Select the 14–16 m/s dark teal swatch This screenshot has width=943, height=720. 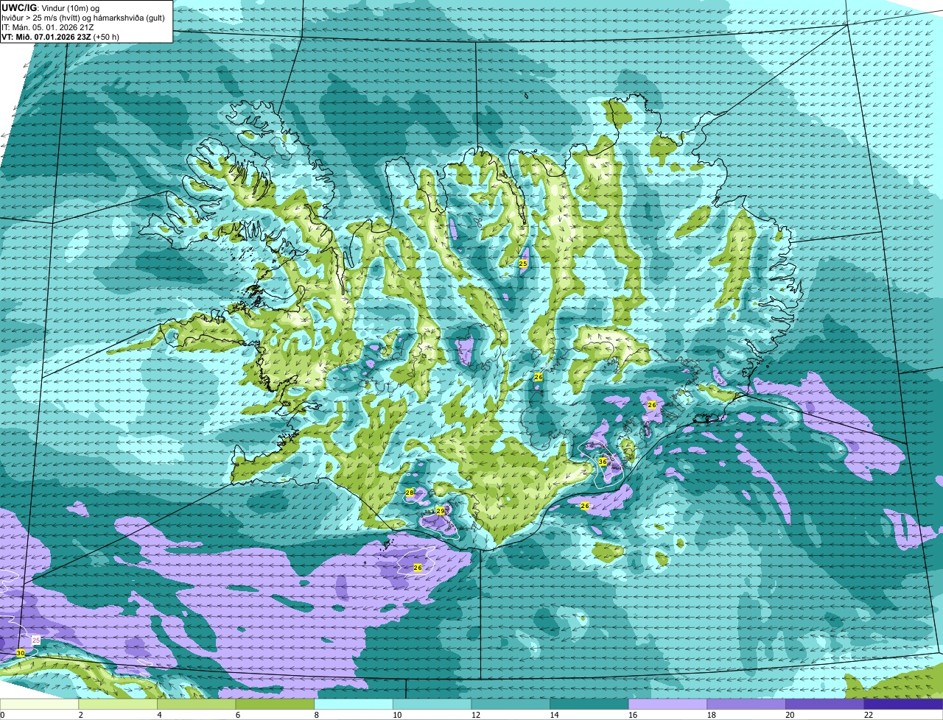pyautogui.click(x=589, y=705)
